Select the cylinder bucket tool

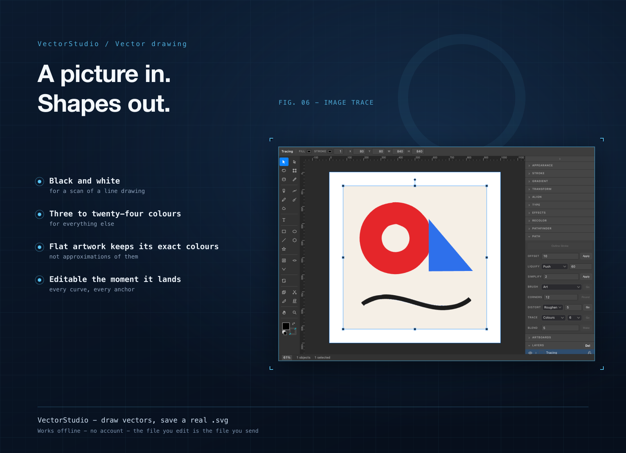click(284, 180)
